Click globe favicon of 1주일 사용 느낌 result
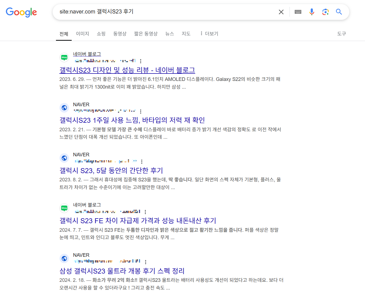 pos(64,108)
